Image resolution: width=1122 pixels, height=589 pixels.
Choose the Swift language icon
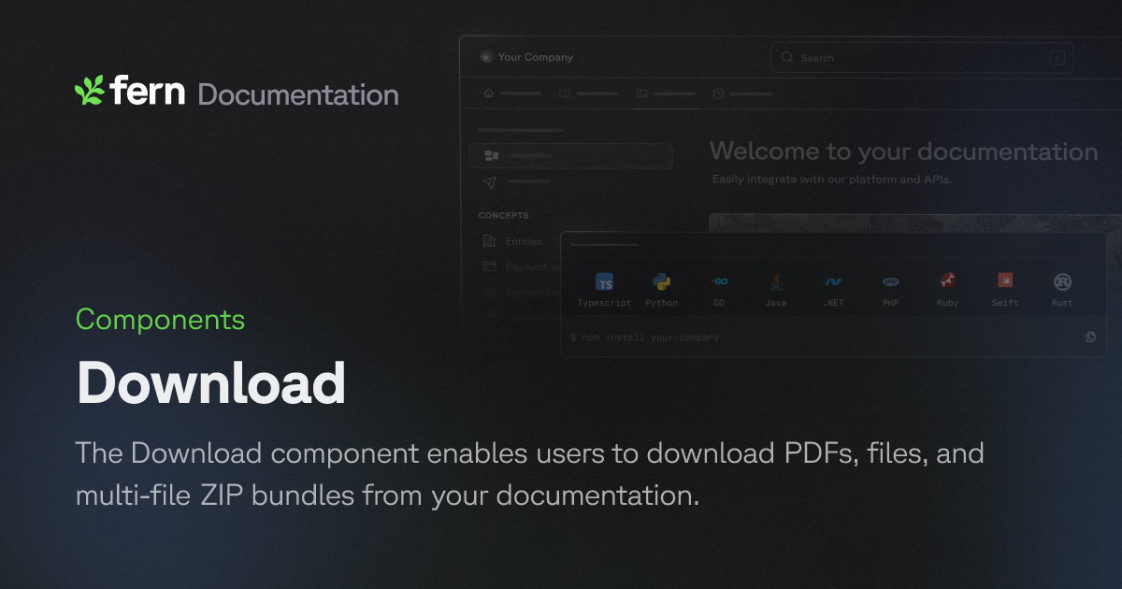1005,280
